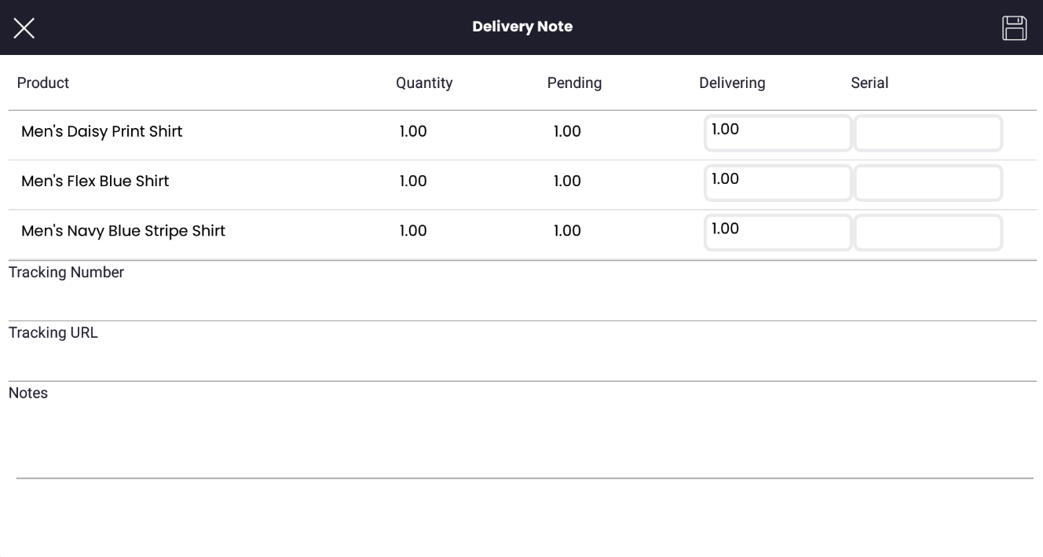
Task: Select the Men's Navy Blue Stripe Shirt row
Action: [123, 231]
